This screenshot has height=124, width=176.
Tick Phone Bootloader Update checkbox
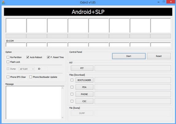[x=31, y=77]
